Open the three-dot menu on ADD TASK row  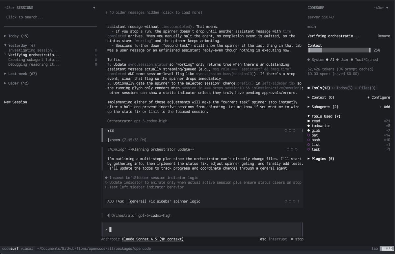298,201
